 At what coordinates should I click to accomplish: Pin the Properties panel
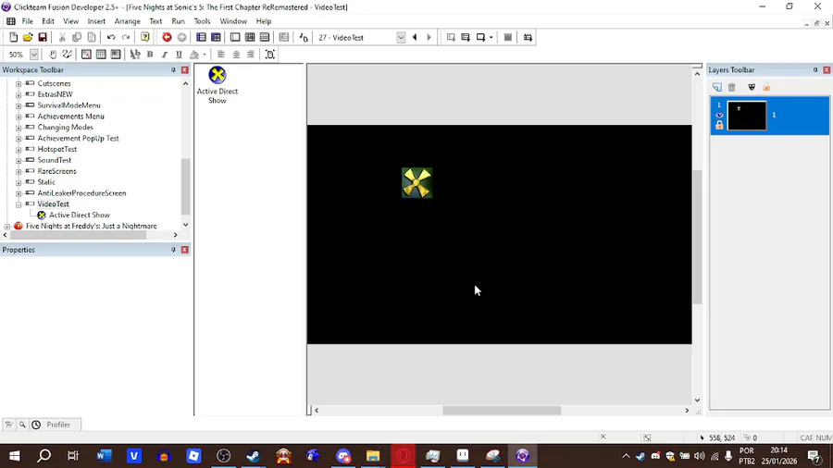[x=173, y=250]
